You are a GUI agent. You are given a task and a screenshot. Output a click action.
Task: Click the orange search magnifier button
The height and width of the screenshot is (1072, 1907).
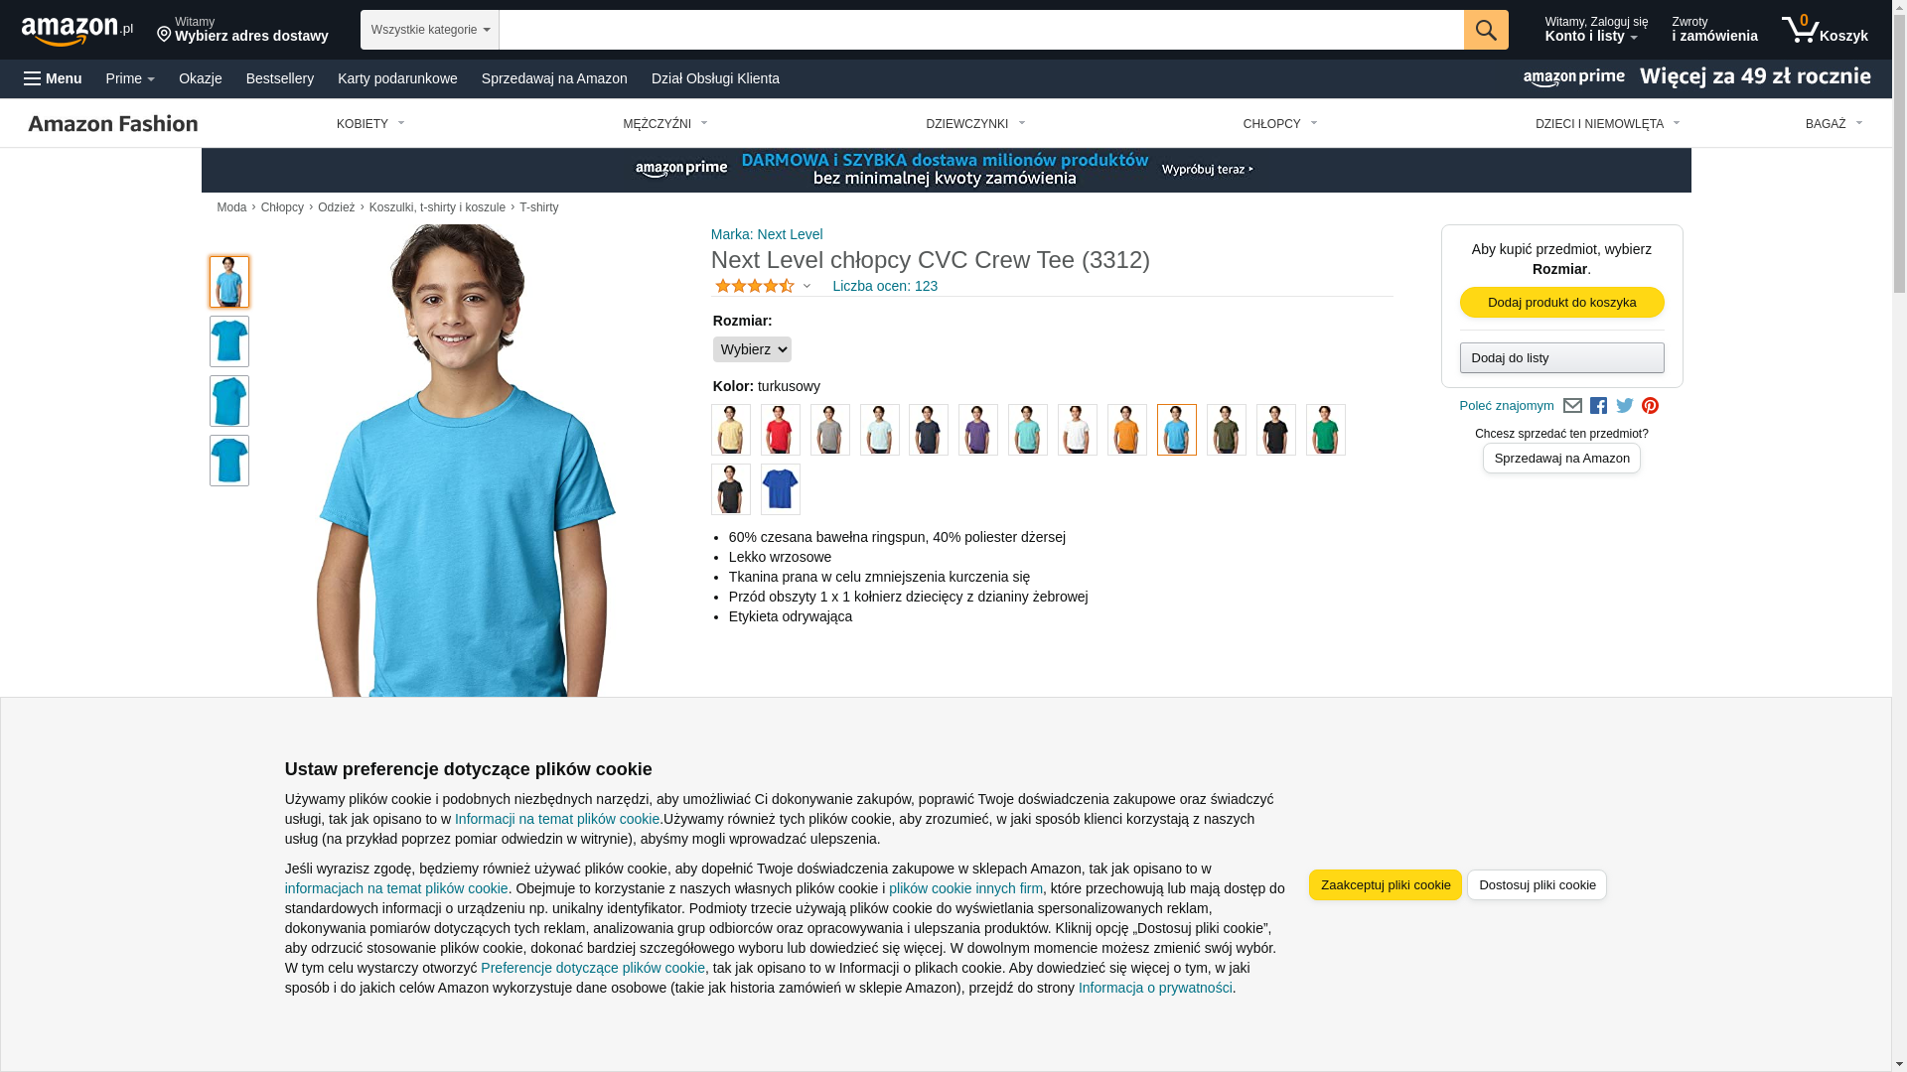1486,30
